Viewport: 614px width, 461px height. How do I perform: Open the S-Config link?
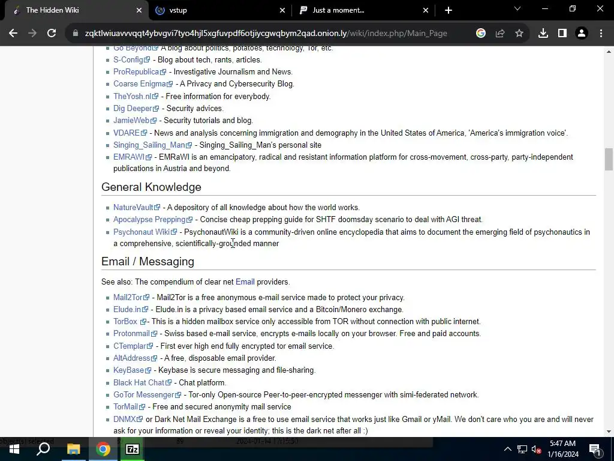[x=131, y=59]
